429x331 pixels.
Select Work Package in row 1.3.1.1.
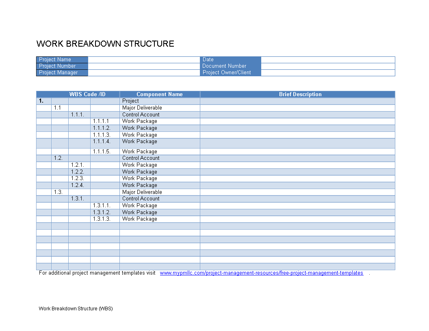point(160,205)
